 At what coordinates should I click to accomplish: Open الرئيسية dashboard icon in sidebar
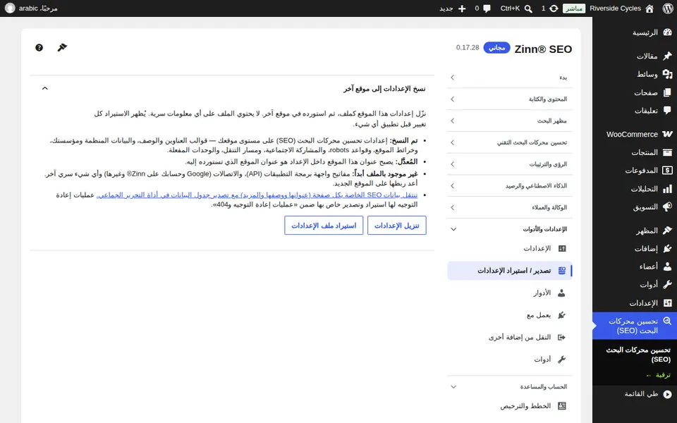click(x=668, y=32)
